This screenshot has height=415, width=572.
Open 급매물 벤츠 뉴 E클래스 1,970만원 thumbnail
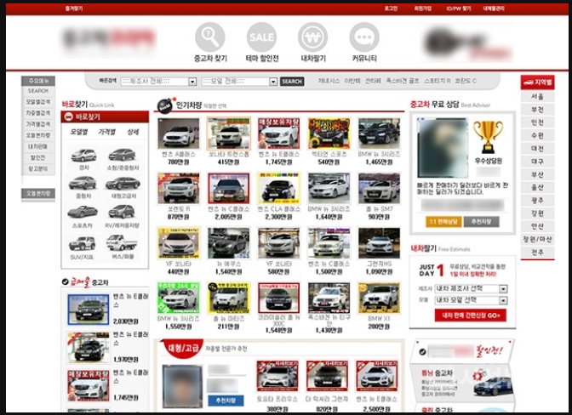pos(88,348)
